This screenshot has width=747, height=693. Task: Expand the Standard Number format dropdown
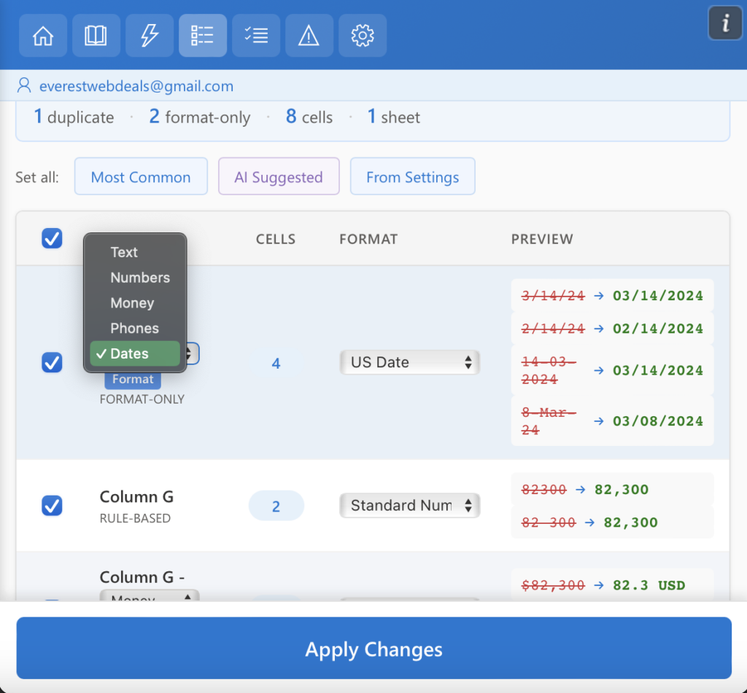click(x=409, y=505)
